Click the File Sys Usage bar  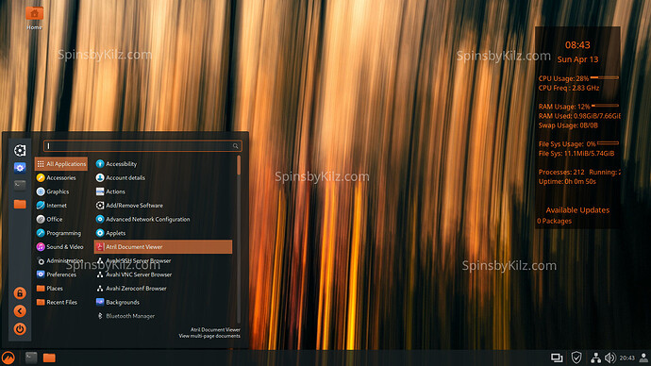(x=608, y=142)
